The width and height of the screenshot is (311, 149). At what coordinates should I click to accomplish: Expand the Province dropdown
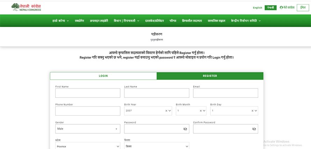tap(87, 147)
